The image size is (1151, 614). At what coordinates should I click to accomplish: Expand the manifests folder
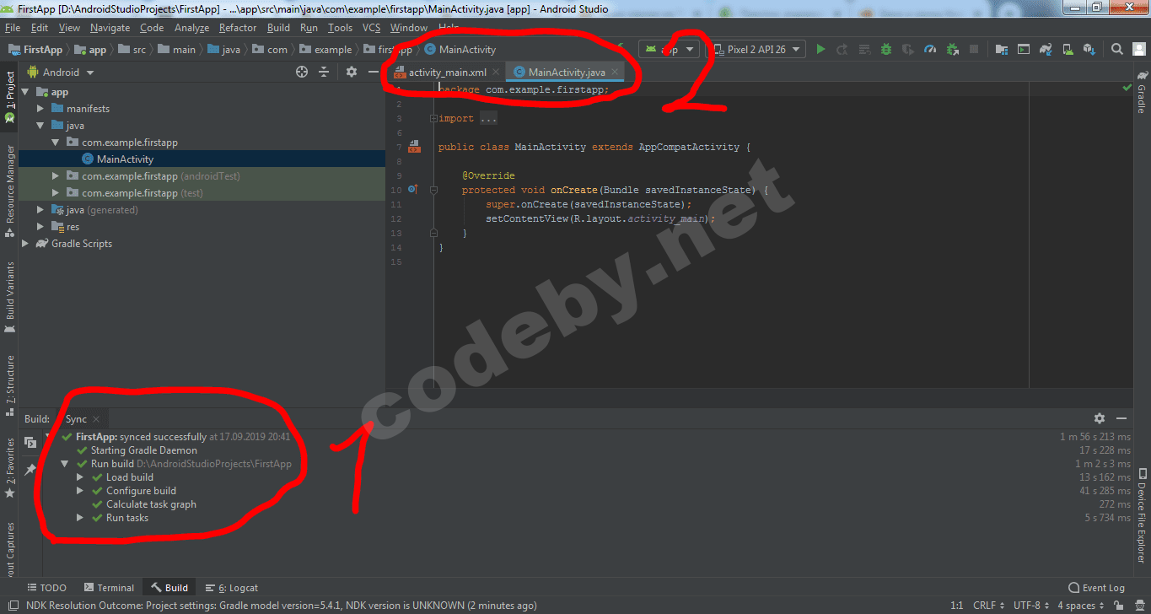tap(40, 109)
